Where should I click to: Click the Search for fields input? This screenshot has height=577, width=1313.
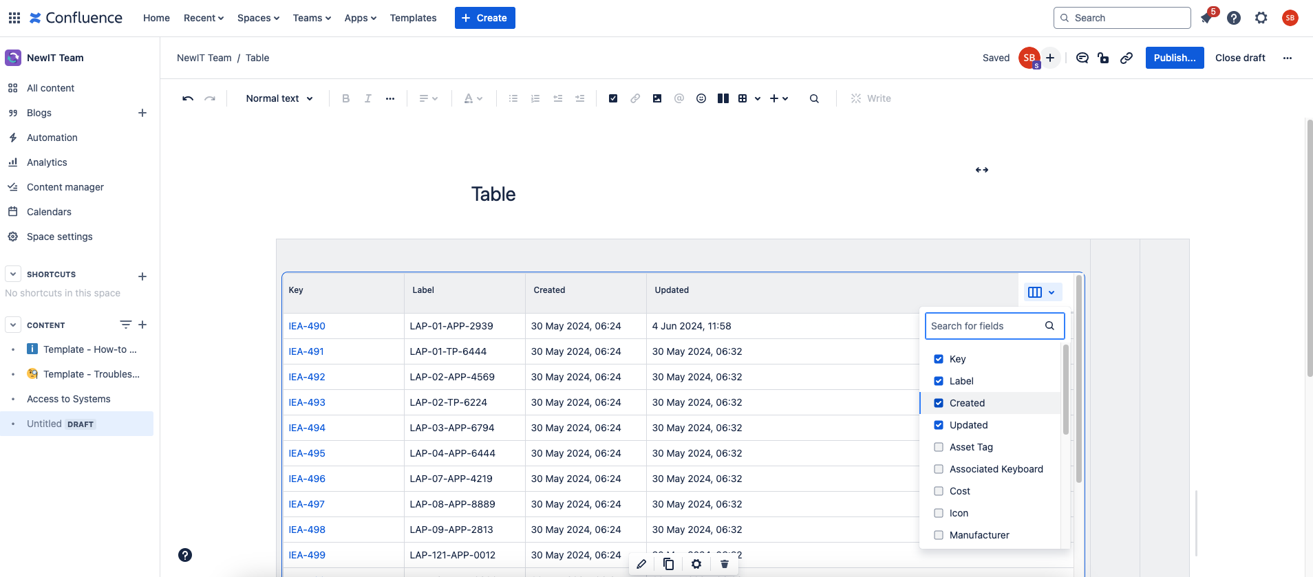985,326
